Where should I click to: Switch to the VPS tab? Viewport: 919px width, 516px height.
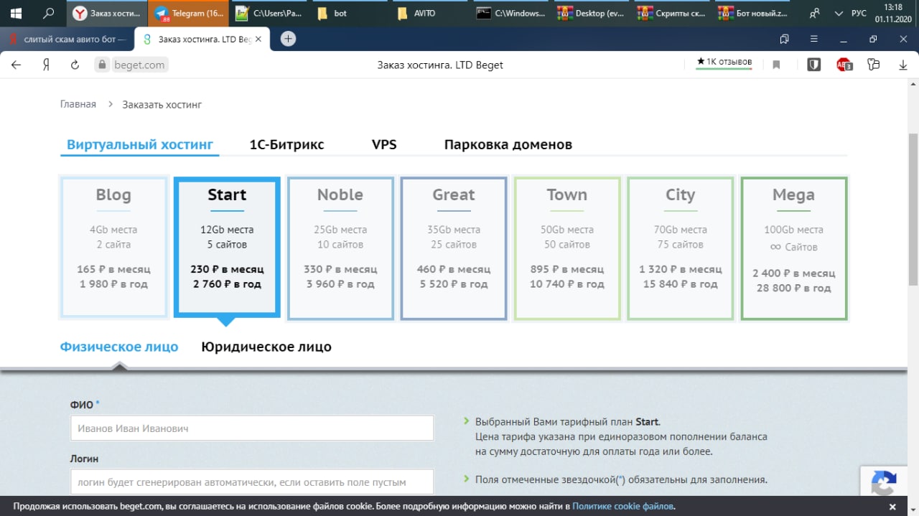(384, 144)
